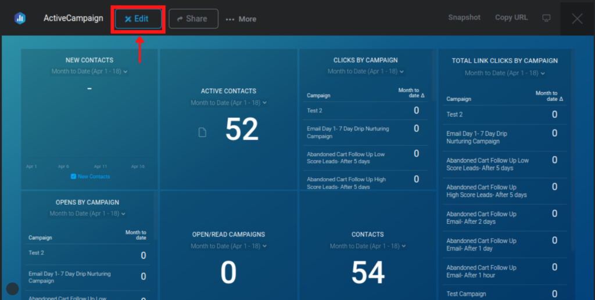Open Open/Read Campaigns date range dropdown
Image resolution: width=595 pixels, height=300 pixels.
228,246
